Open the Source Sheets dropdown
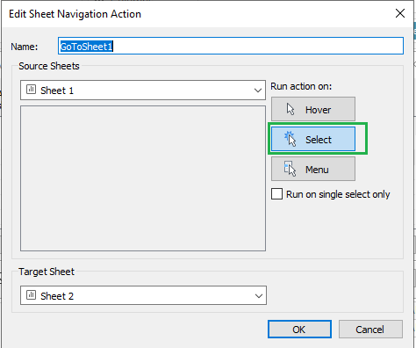Image resolution: width=416 pixels, height=348 pixels. pos(143,91)
